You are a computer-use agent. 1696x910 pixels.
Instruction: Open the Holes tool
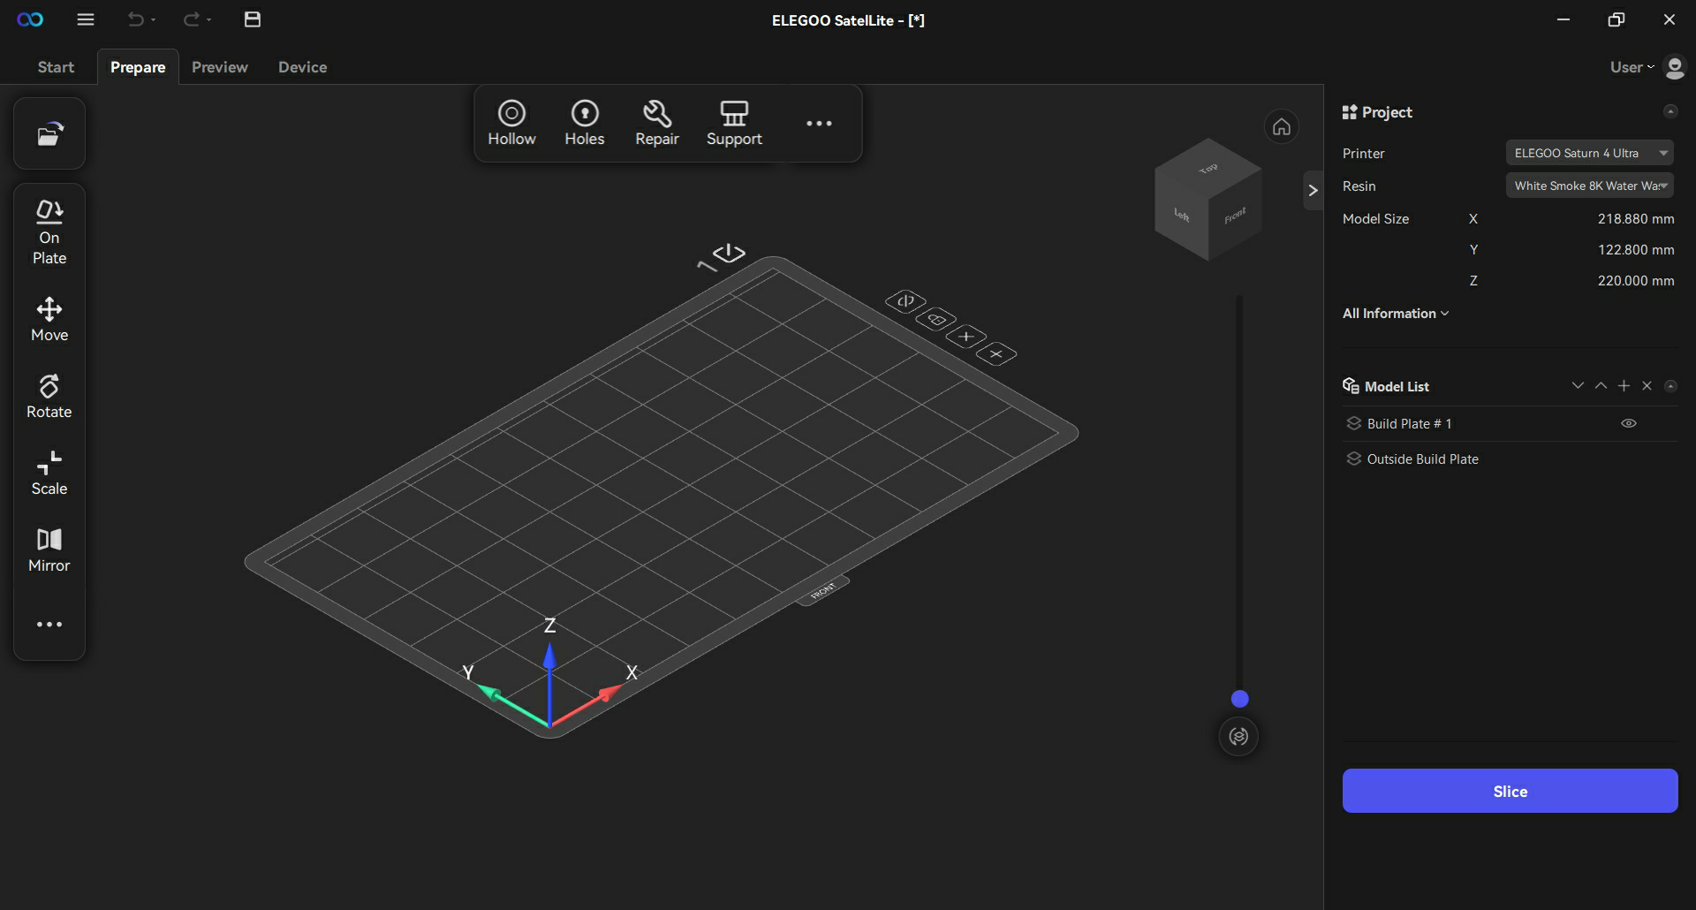[585, 123]
